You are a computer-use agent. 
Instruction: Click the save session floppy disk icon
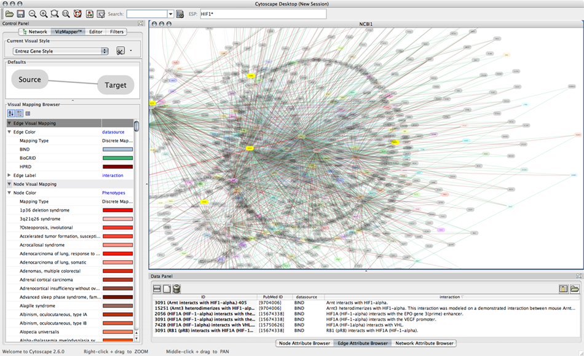[20, 14]
